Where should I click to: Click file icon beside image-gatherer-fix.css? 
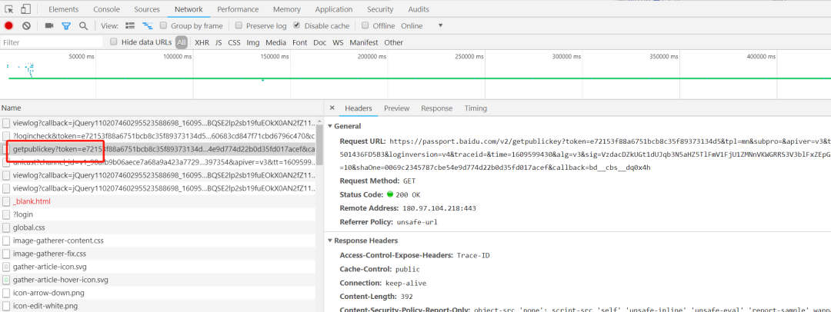[x=6, y=254]
